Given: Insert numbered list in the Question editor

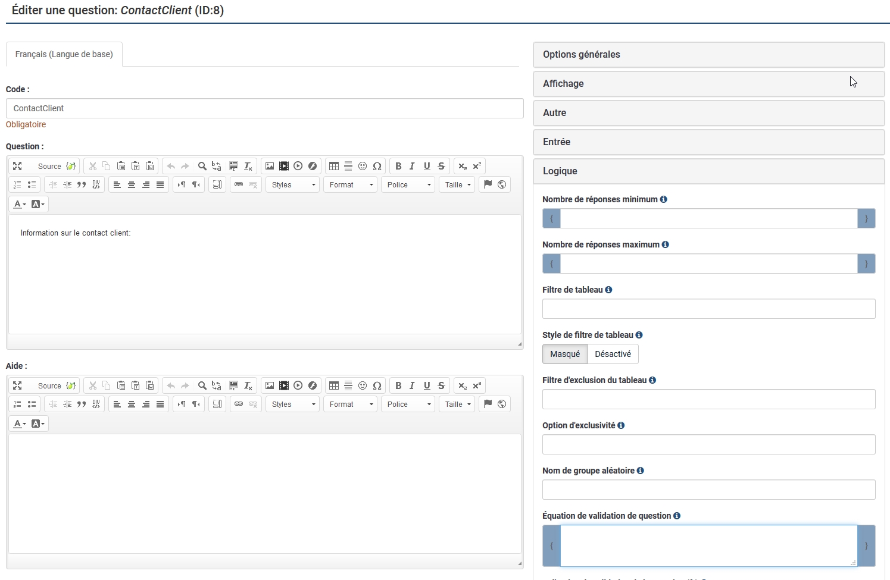Looking at the screenshot, I should click(x=17, y=185).
